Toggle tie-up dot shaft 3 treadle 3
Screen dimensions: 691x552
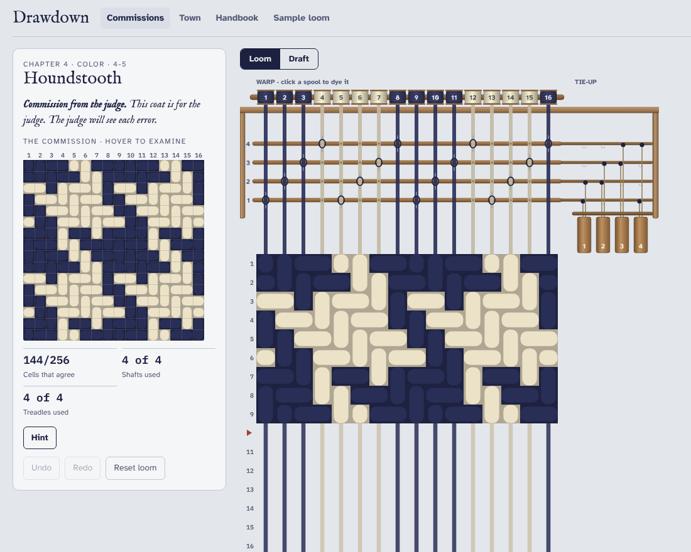point(621,164)
